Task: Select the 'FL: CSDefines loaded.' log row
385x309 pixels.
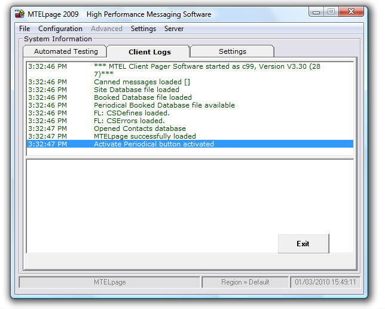Action: (190, 113)
